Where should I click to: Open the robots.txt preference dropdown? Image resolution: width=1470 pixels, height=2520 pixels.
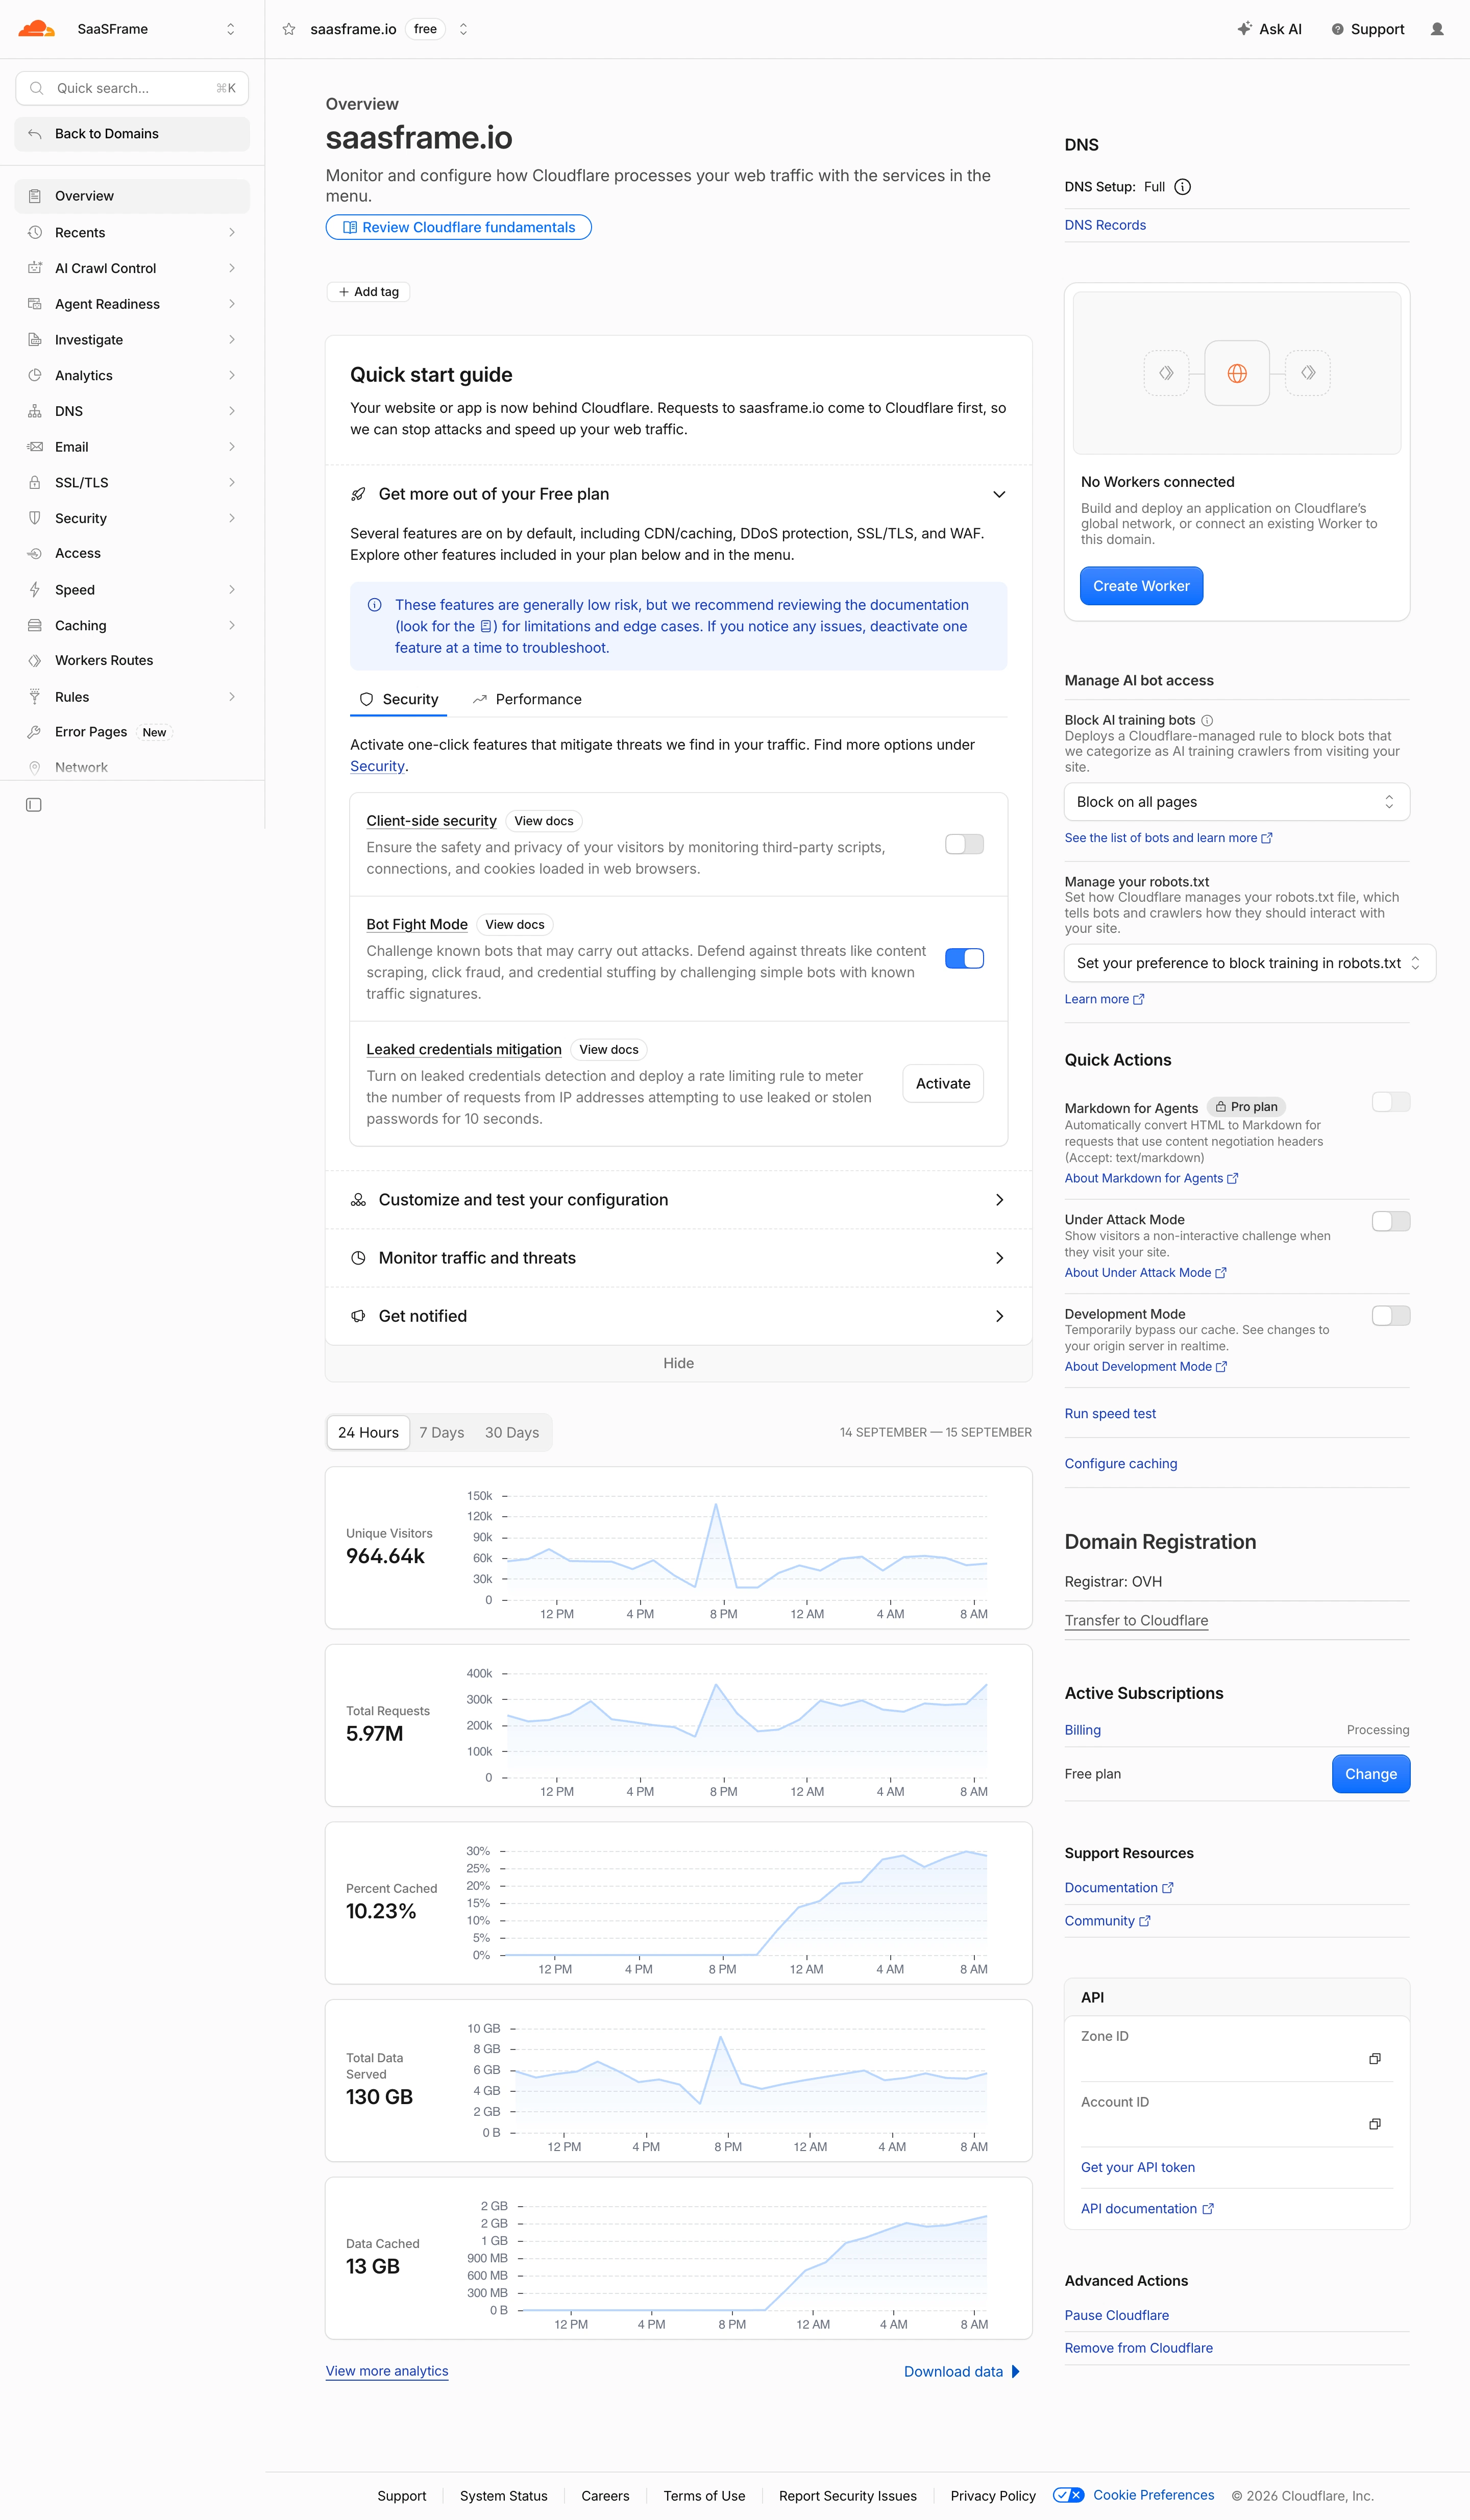tap(1250, 963)
